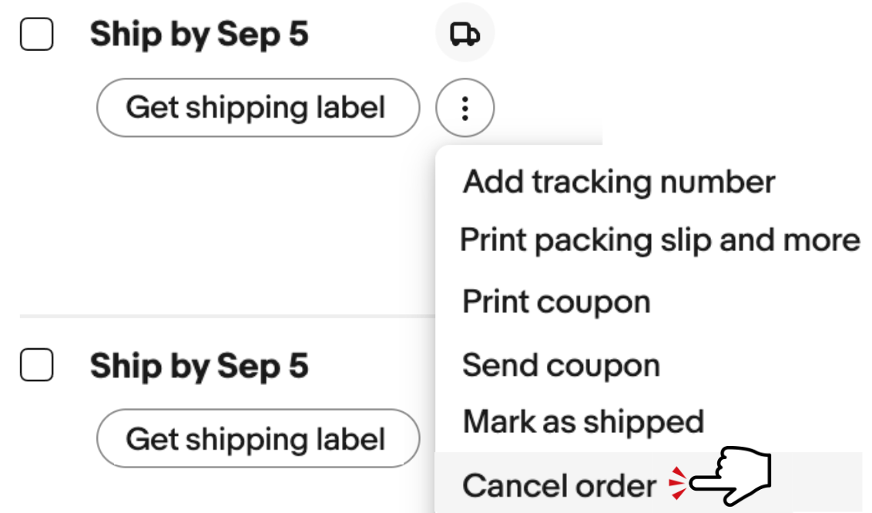872x513 pixels.
Task: Click second order's Ship by Sep 5 heading
Action: [x=199, y=365]
